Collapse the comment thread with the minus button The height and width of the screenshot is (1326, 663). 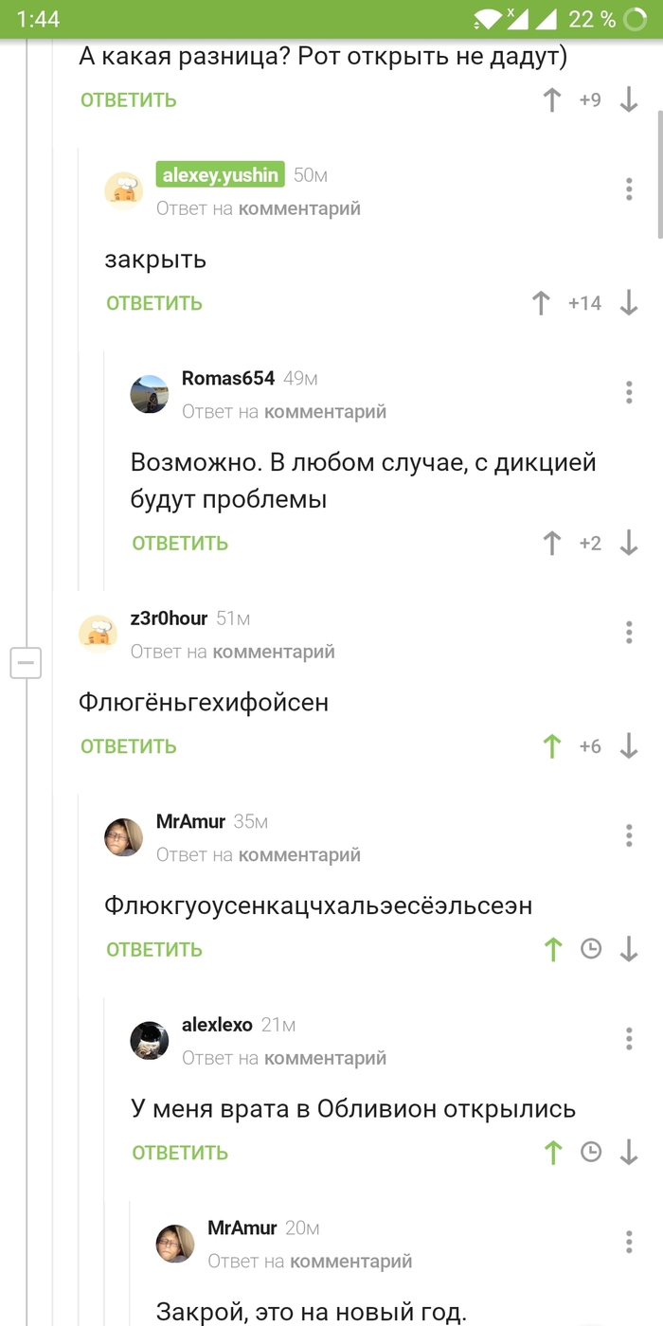(x=26, y=663)
